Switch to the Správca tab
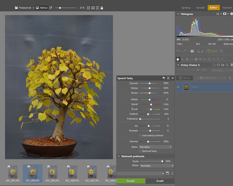233x186 pixels. pyautogui.click(x=186, y=8)
